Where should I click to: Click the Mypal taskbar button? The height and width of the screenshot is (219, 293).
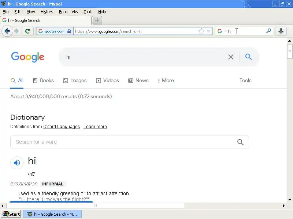click(x=52, y=214)
